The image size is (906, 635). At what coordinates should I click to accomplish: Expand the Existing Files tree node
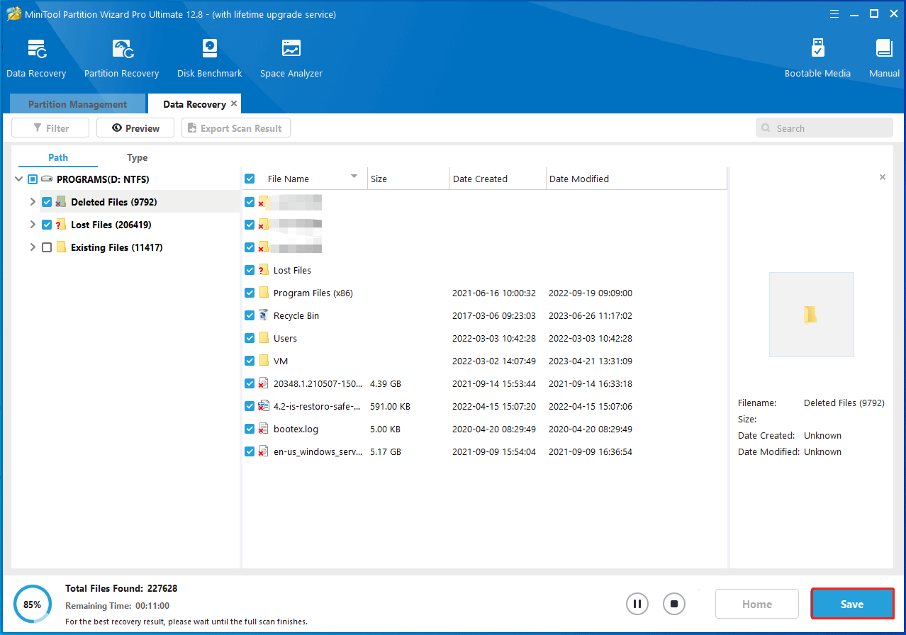point(33,247)
